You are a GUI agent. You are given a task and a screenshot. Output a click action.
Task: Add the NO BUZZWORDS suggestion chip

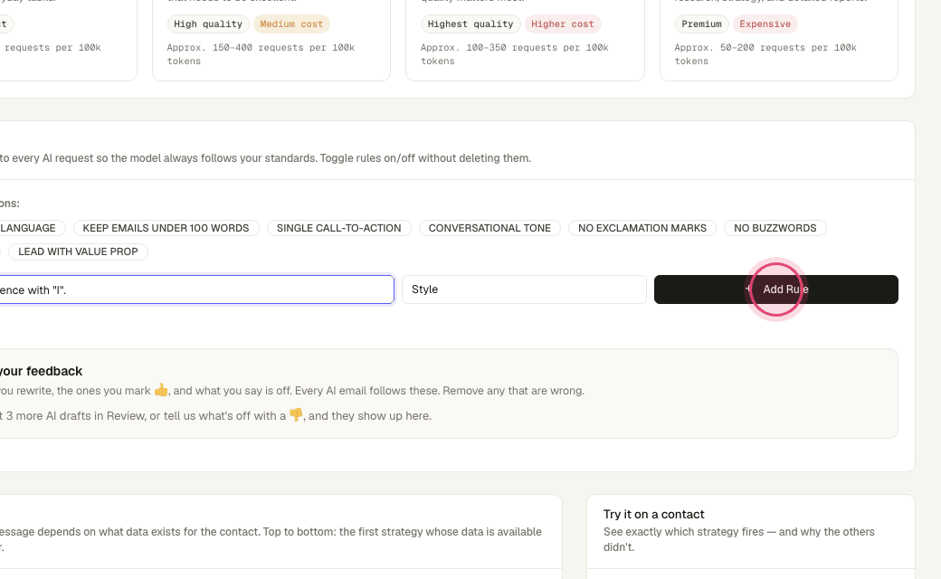click(x=775, y=228)
